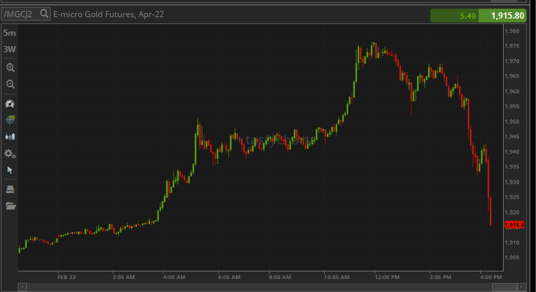Click the horizontal scrollbar thumb
Viewport: 536px width, 292px height.
click(503, 287)
